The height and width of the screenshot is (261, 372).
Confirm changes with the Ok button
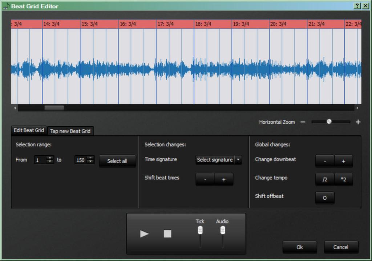coord(299,247)
